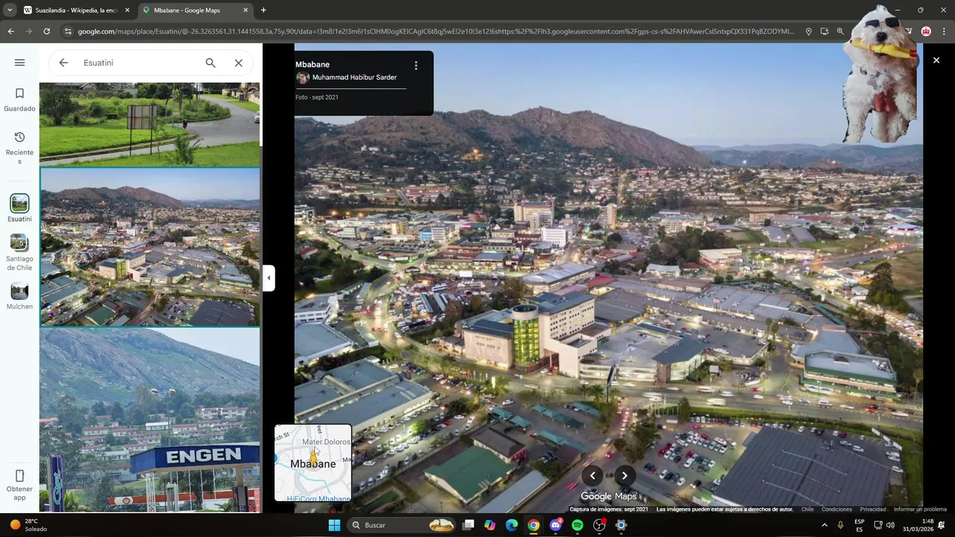This screenshot has width=955, height=537.
Task: Click Obtener app in sidebar
Action: click(x=19, y=485)
